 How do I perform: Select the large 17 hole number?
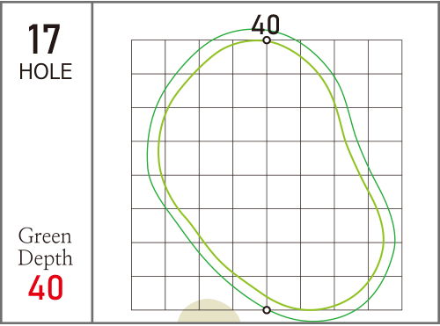pyautogui.click(x=44, y=40)
